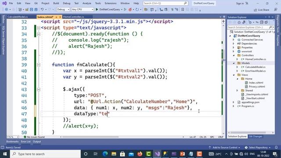Collapse the fnCalculate function at line 39
Screen dimensions: 281x158
point(39,65)
